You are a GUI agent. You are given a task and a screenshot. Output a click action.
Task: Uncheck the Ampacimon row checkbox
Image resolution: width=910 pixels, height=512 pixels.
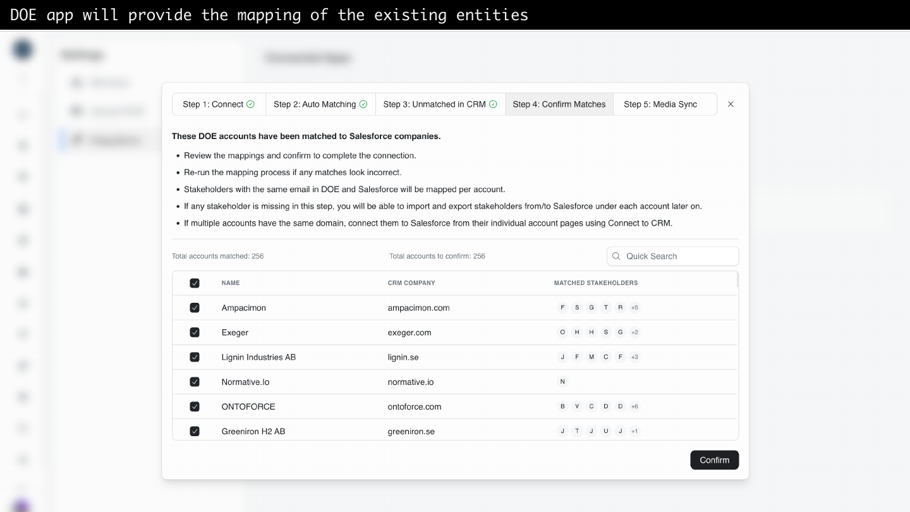click(x=195, y=308)
